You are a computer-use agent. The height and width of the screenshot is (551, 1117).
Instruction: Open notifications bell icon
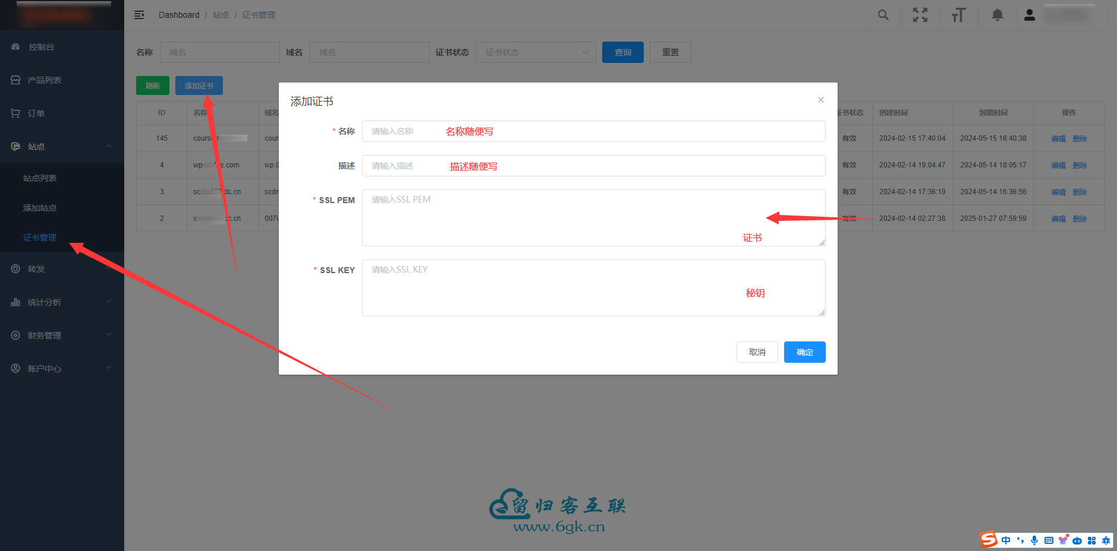[998, 15]
